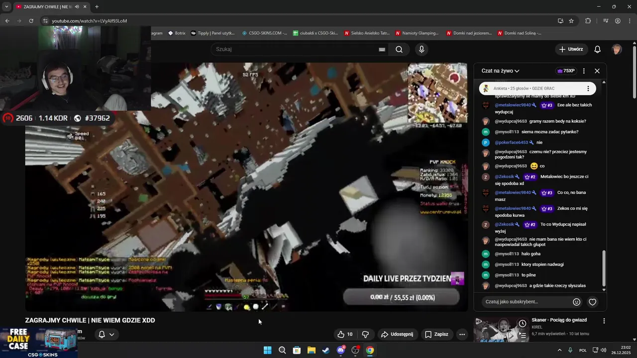Screen dimensions: 637x358
Task: Open the Domki nad Soliną bookmark
Action: (x=520, y=33)
